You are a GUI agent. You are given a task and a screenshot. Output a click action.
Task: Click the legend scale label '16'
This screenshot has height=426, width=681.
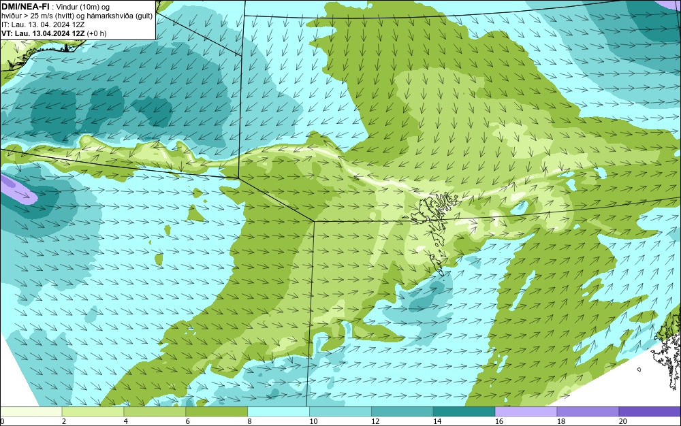(499, 421)
